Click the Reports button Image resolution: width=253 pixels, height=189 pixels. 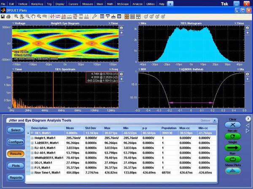point(15,177)
